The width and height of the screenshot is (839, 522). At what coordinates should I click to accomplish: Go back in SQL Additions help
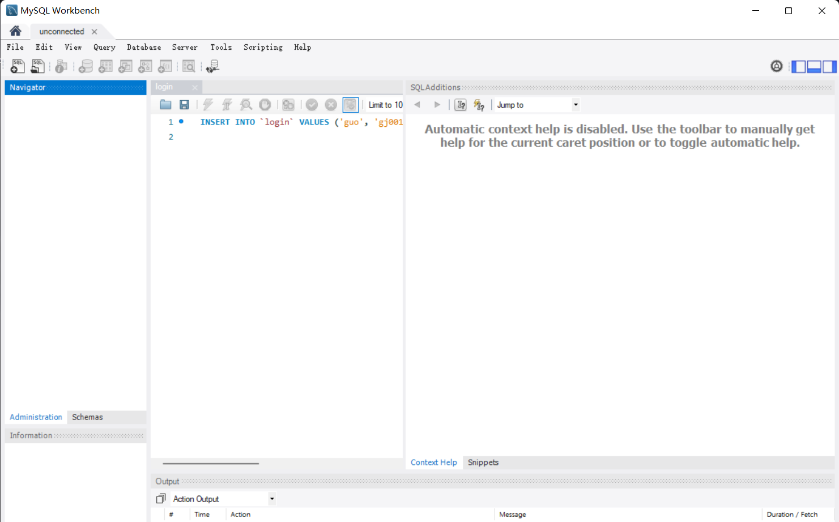(x=418, y=105)
